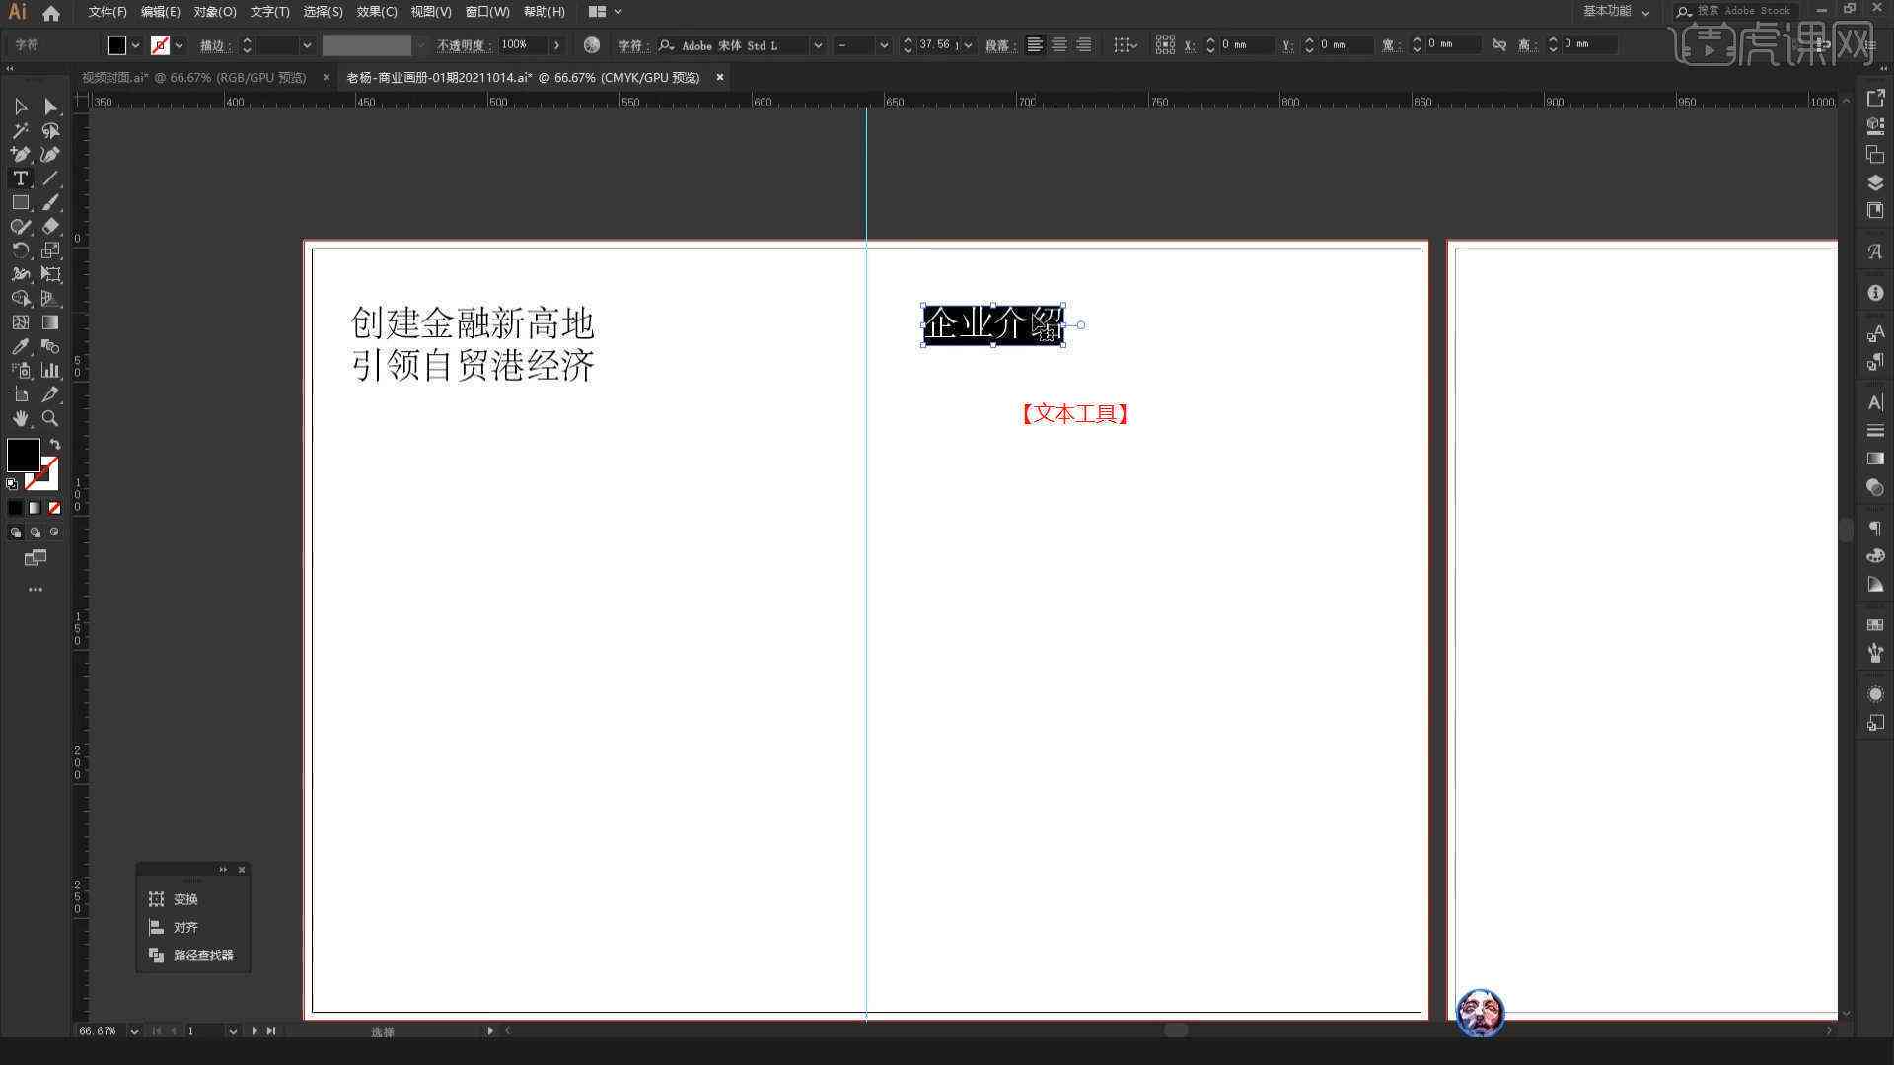The width and height of the screenshot is (1894, 1065).
Task: Swap fill and stroke colors
Action: [55, 445]
